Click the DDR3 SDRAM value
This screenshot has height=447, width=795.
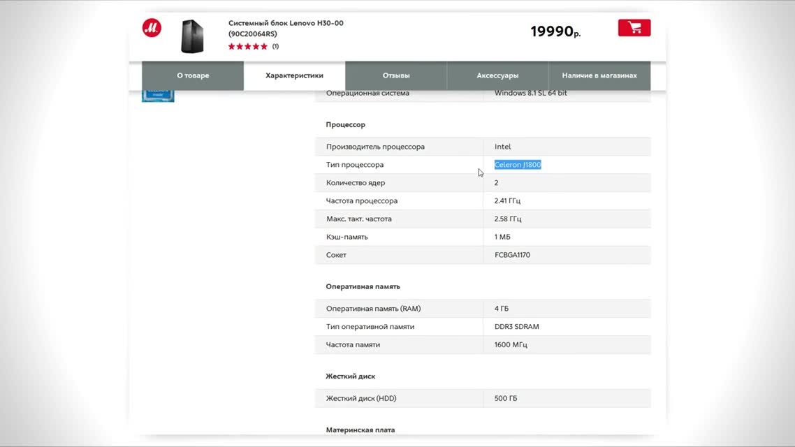(517, 326)
